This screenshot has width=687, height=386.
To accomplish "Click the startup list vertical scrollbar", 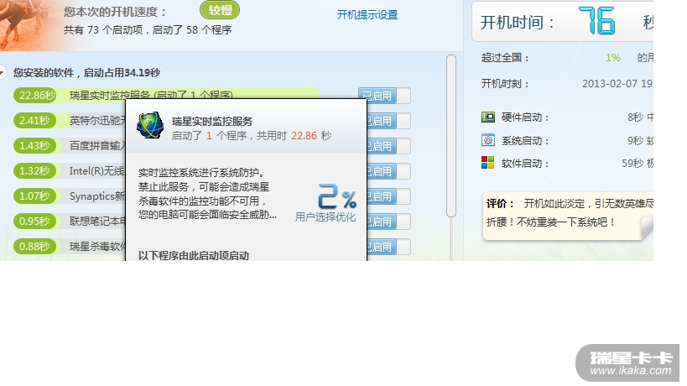I will click(451, 136).
